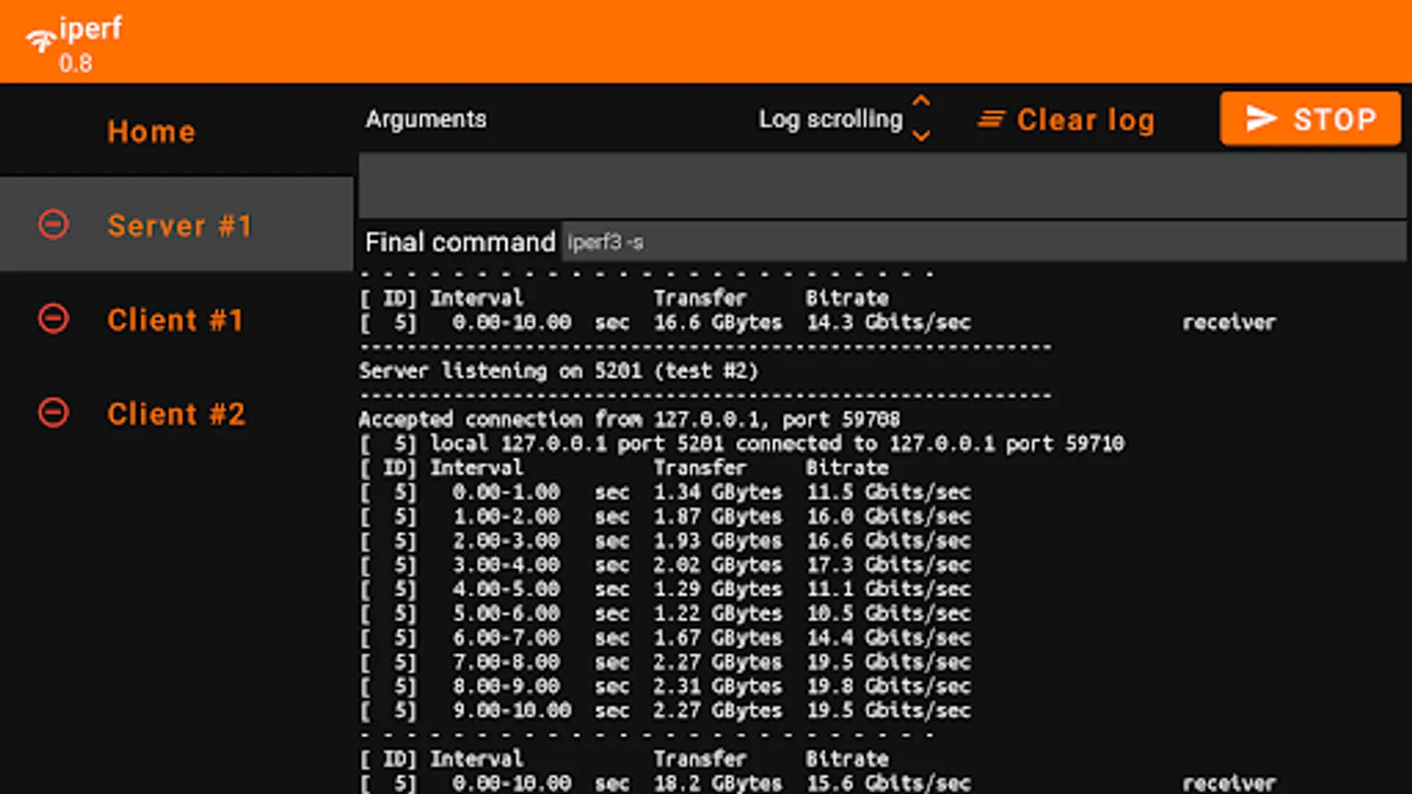Click the Final command label

[460, 242]
